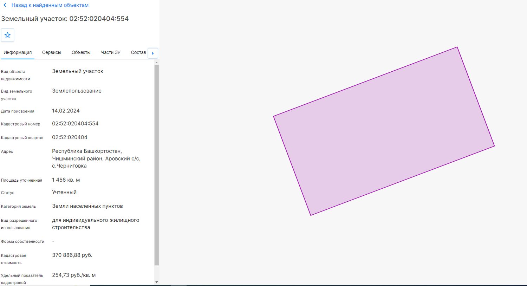Viewport: 527px width, 286px height.
Task: Click the "Кадастровая стоимость" field label
Action: (13, 259)
